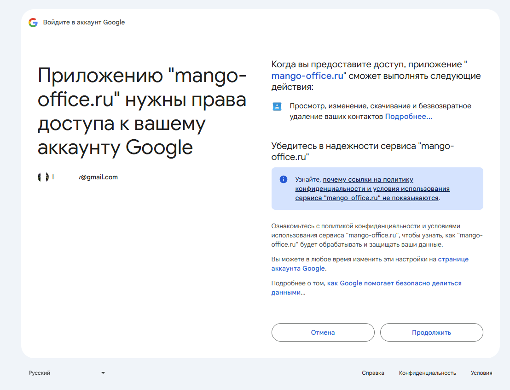Open the link about how Google helps share data safely

pyautogui.click(x=366, y=288)
